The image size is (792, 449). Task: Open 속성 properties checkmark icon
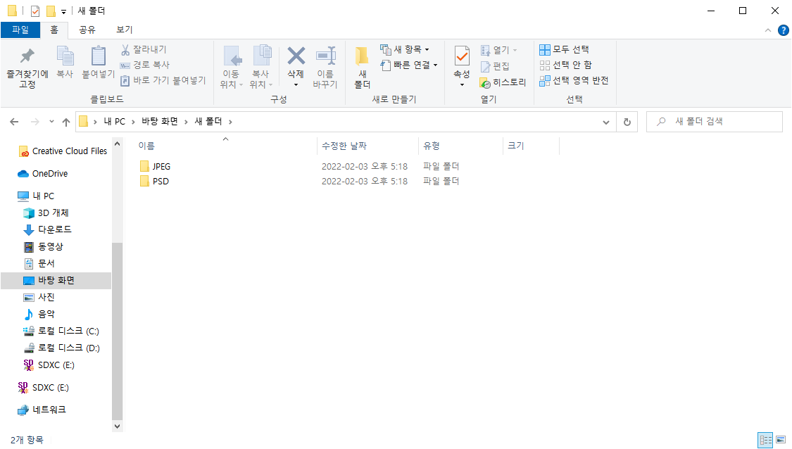pos(462,56)
